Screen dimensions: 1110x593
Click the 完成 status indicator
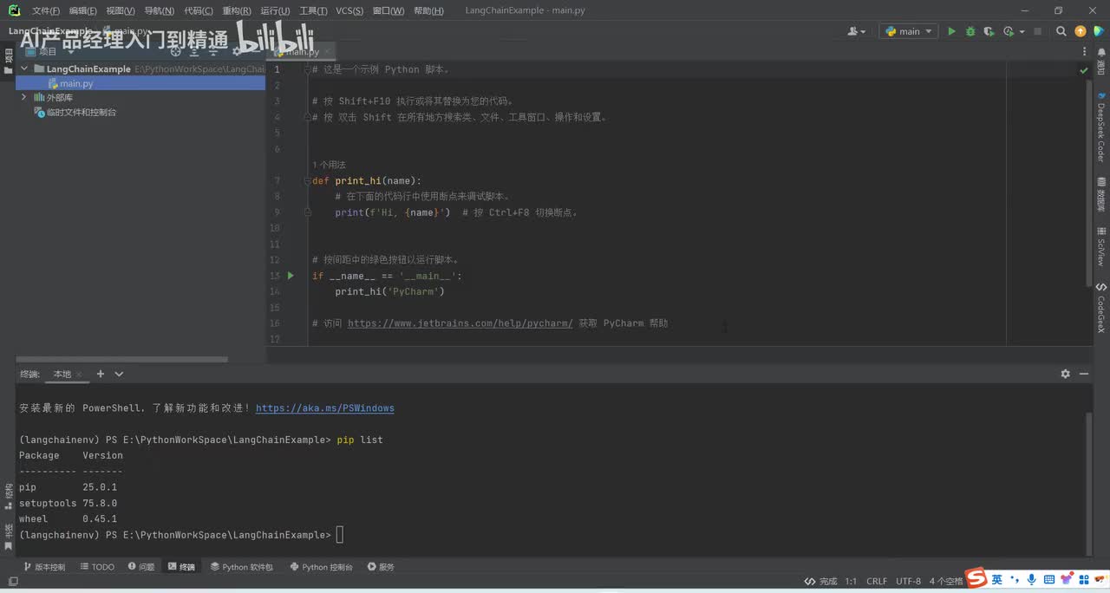820,581
